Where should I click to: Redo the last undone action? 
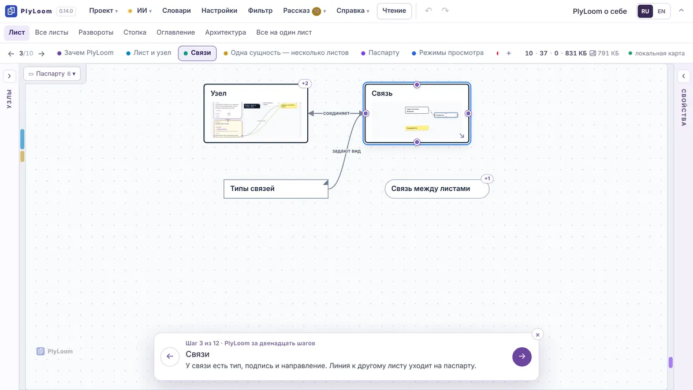(x=445, y=11)
